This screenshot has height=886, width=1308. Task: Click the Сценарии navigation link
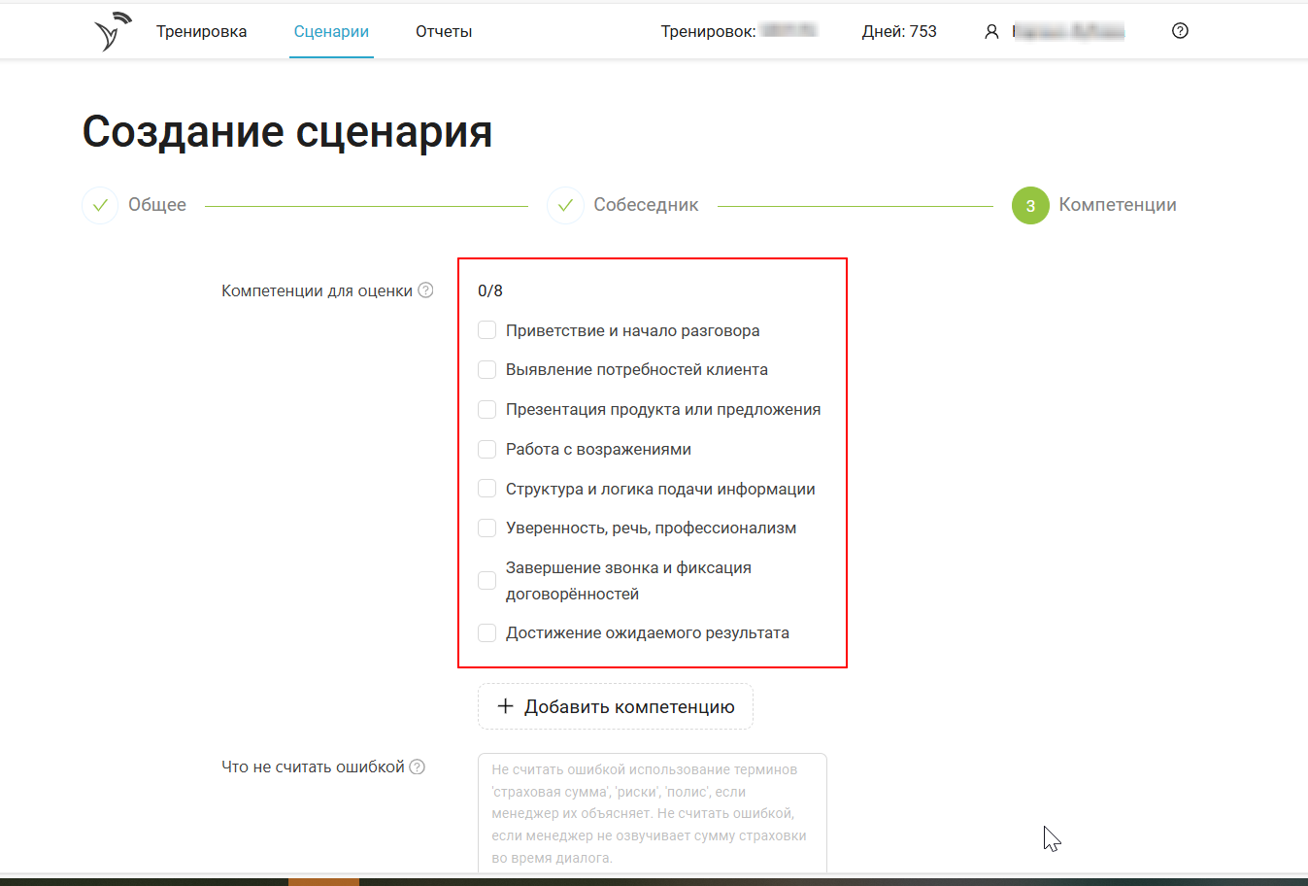point(331,31)
